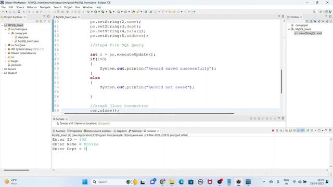
Task: Open the File menu
Action: [4, 7]
